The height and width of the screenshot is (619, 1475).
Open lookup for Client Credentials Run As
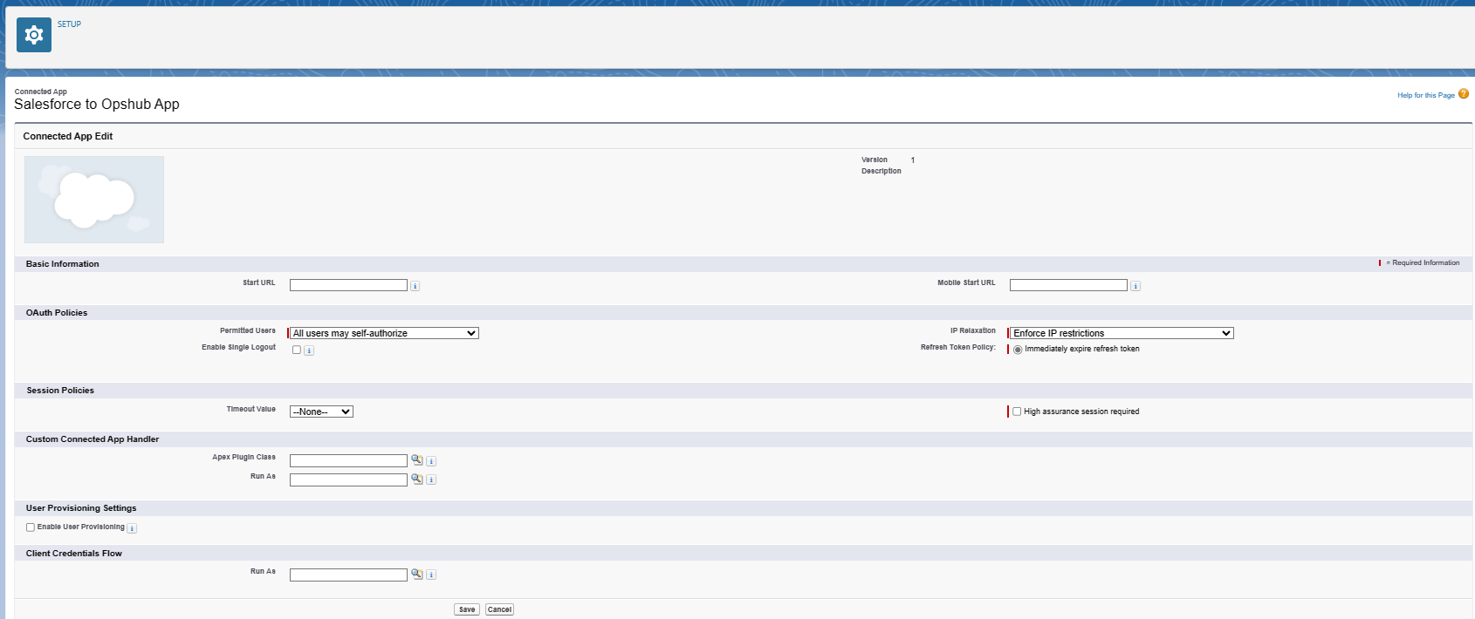(417, 575)
